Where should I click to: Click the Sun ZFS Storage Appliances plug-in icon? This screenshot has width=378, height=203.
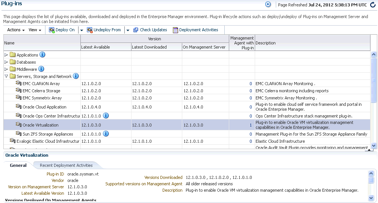pyautogui.click(x=18, y=134)
